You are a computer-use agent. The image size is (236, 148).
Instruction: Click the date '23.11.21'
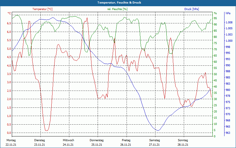[40, 145]
